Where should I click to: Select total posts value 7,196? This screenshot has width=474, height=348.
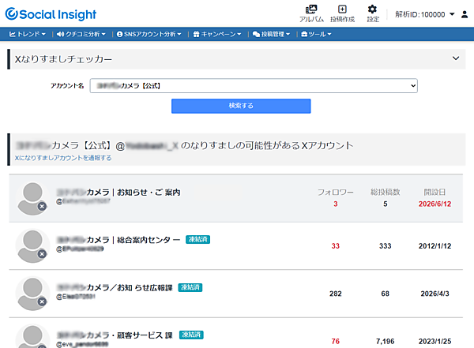[386, 342]
